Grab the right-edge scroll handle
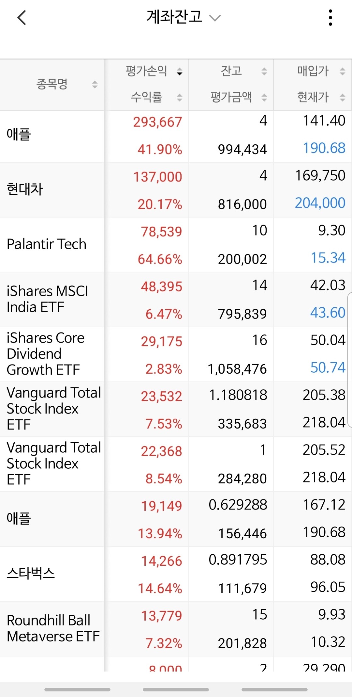Image resolution: width=352 pixels, height=697 pixels. click(349, 360)
